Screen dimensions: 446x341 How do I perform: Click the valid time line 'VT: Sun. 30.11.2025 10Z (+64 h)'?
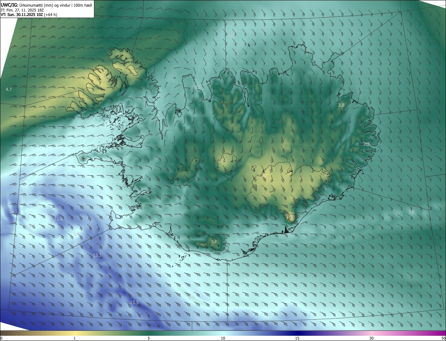click(29, 15)
